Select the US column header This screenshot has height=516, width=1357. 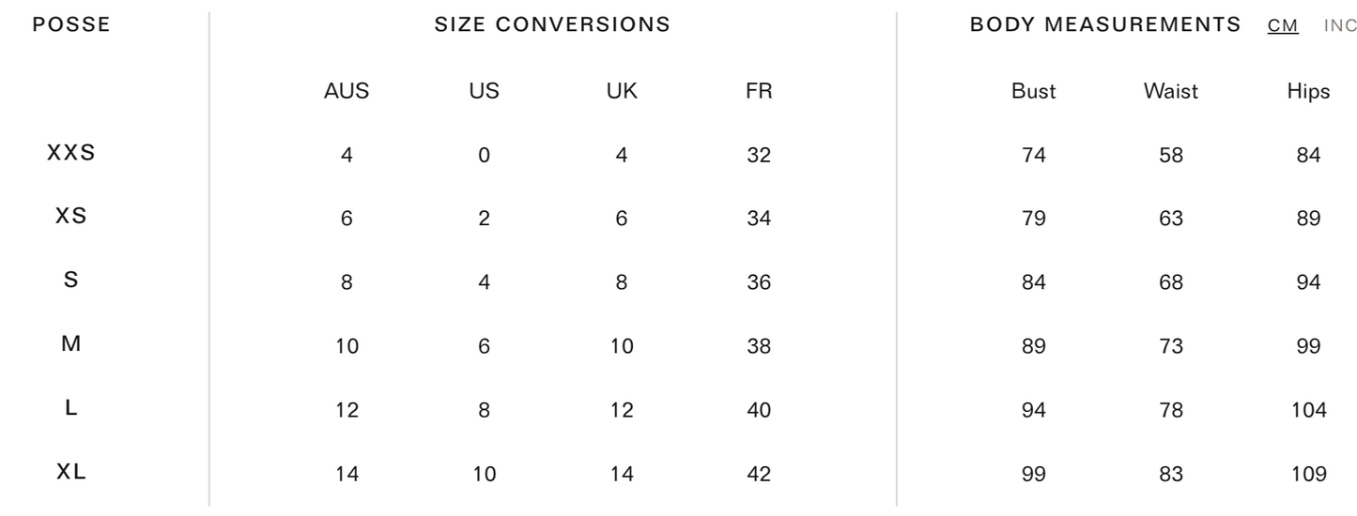point(484,92)
